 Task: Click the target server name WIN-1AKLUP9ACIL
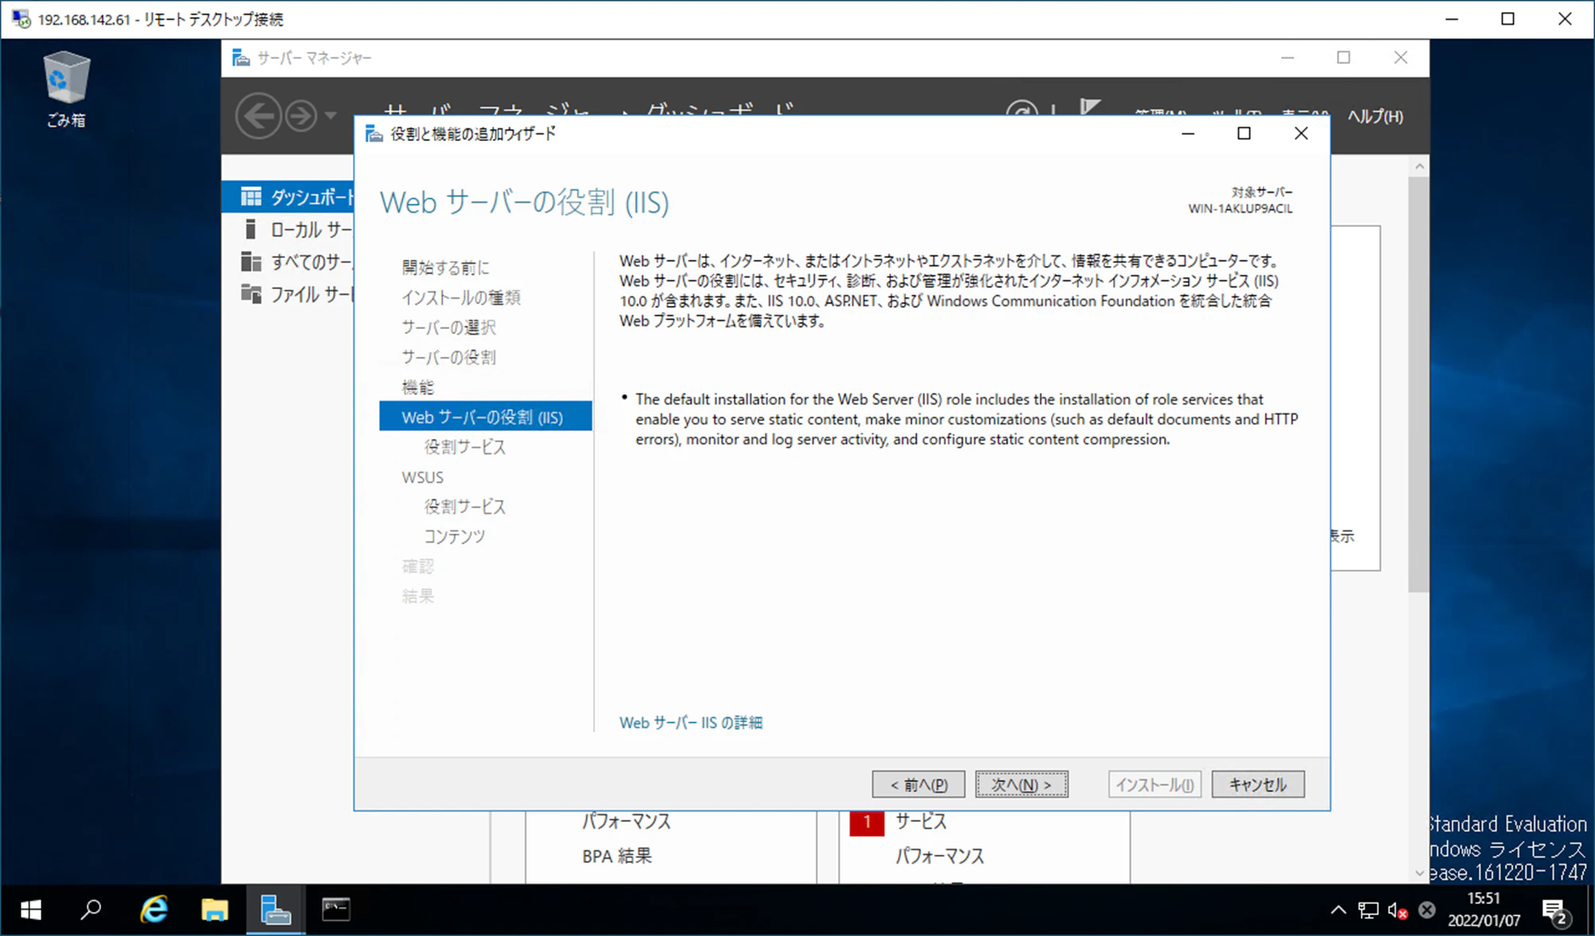point(1240,209)
